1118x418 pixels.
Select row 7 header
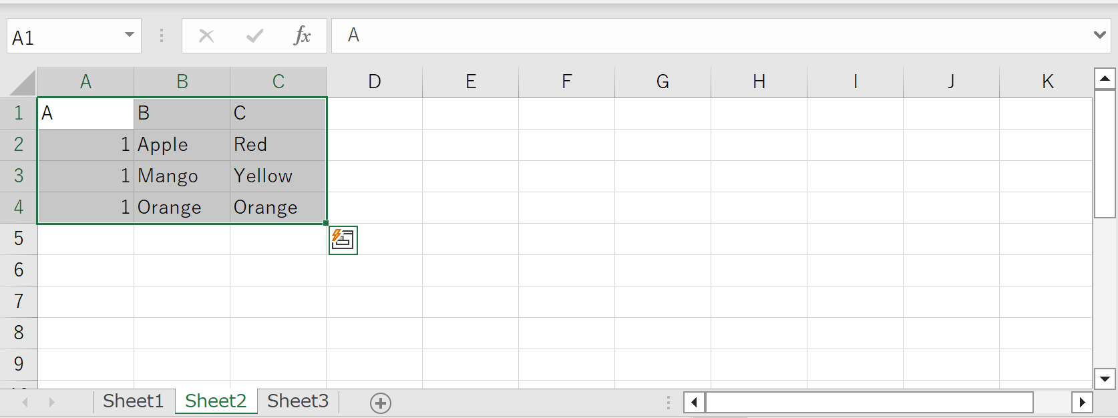pos(18,301)
